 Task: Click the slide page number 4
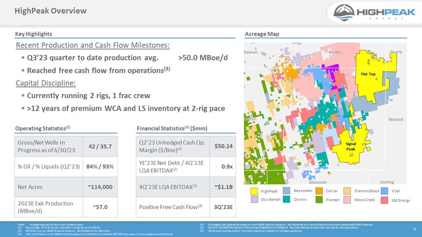414,229
